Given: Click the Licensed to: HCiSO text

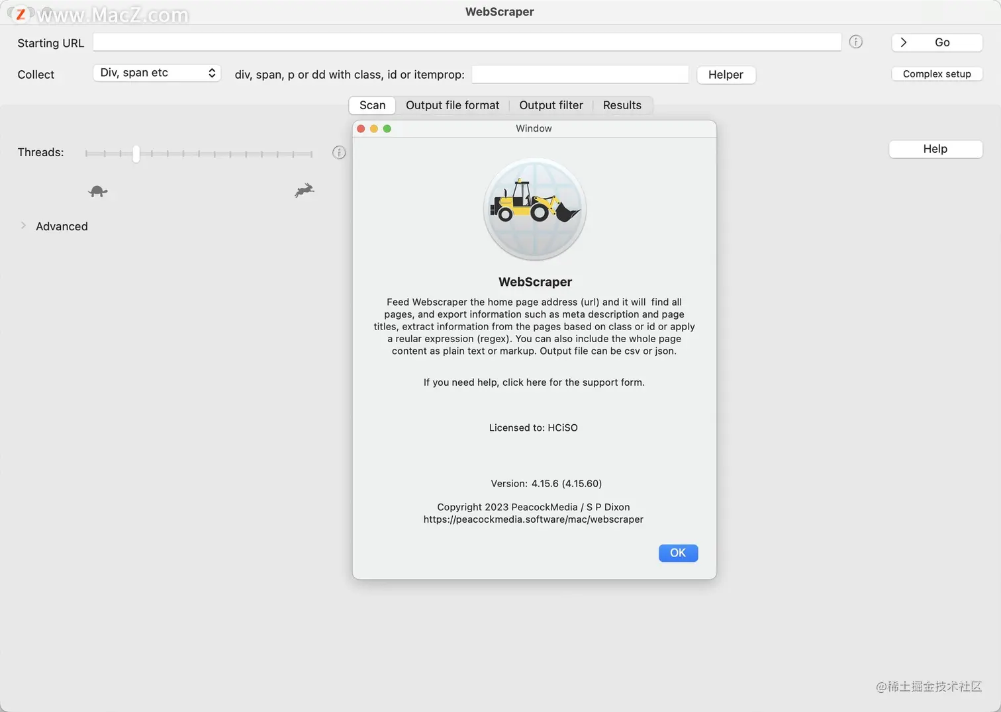Looking at the screenshot, I should [x=534, y=428].
